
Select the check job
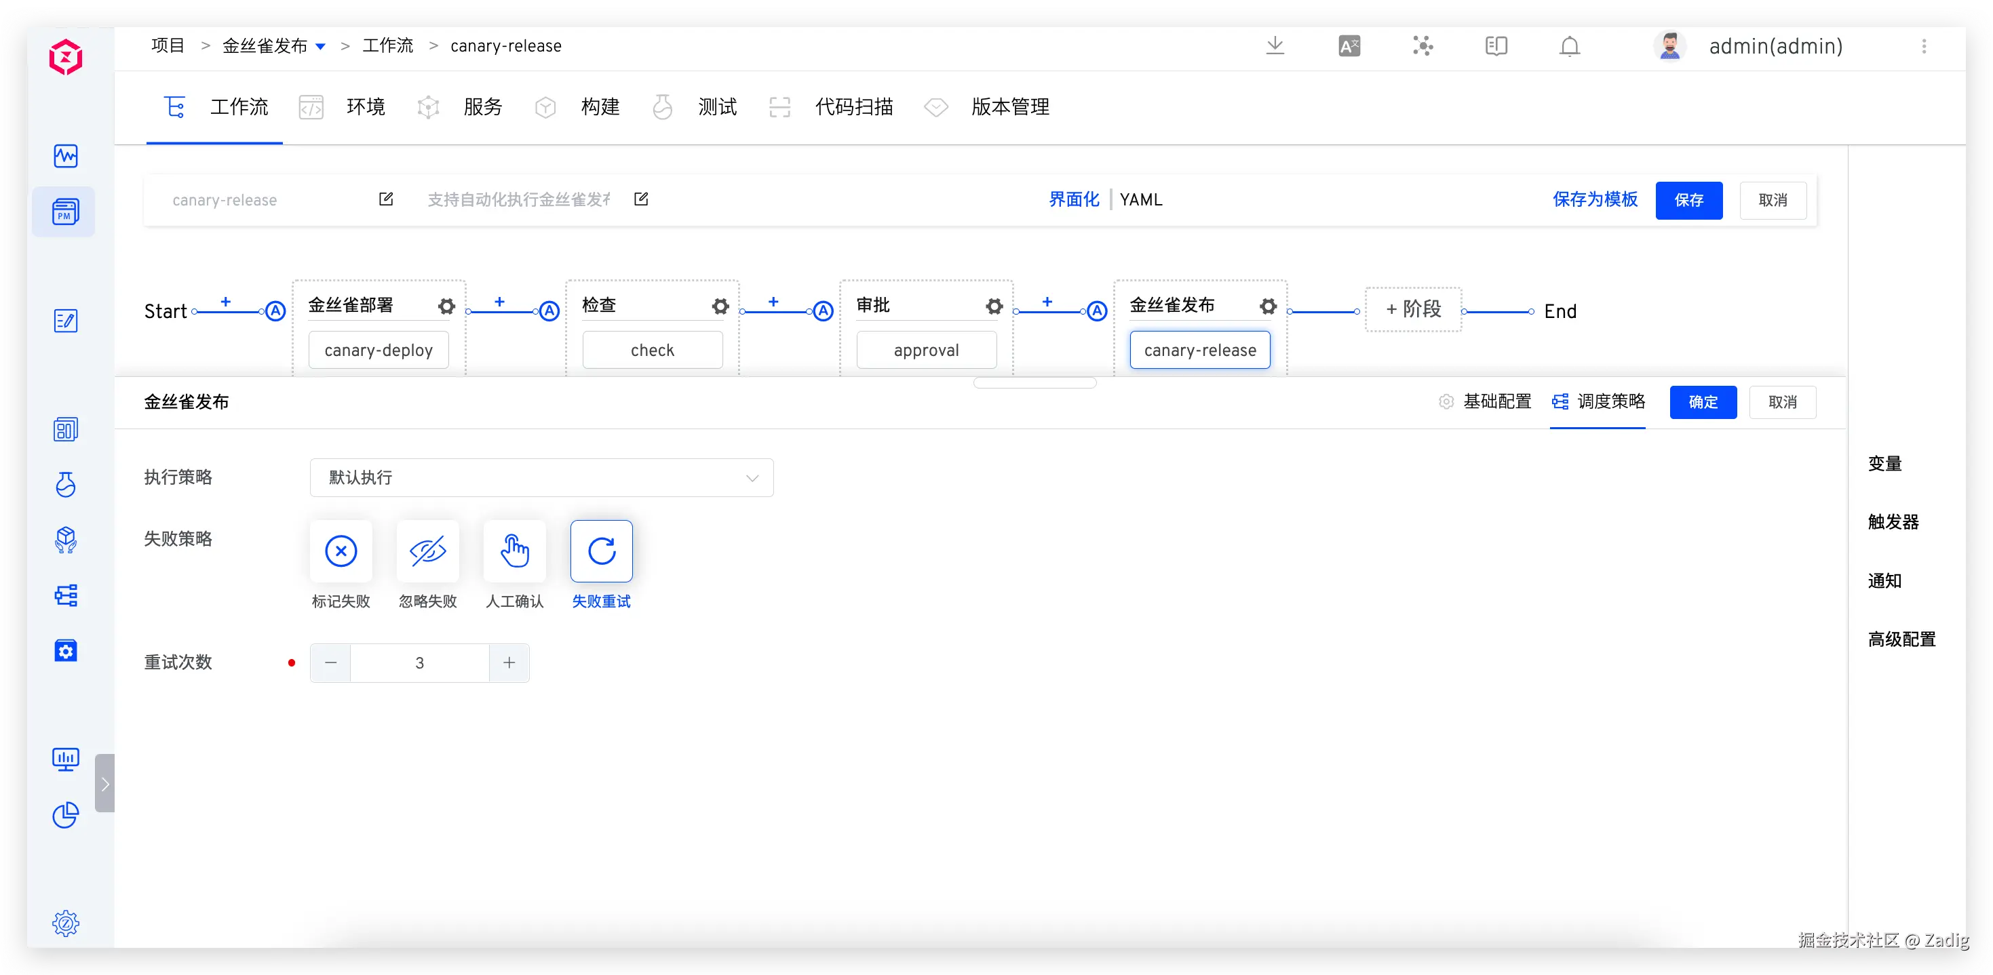[652, 351]
